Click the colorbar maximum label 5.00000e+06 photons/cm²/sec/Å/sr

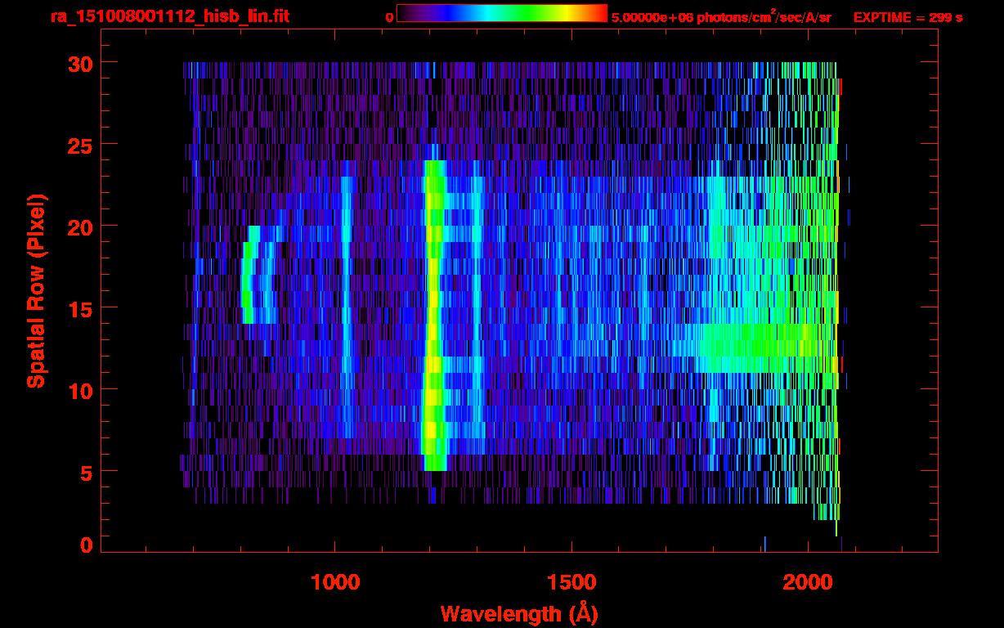tap(721, 16)
